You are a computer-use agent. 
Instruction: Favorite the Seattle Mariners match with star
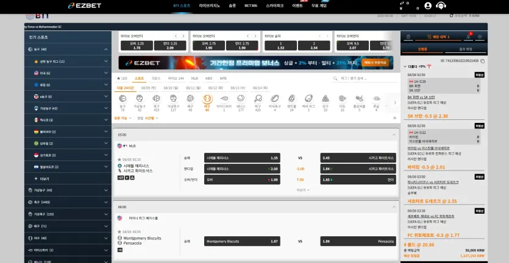click(x=119, y=160)
